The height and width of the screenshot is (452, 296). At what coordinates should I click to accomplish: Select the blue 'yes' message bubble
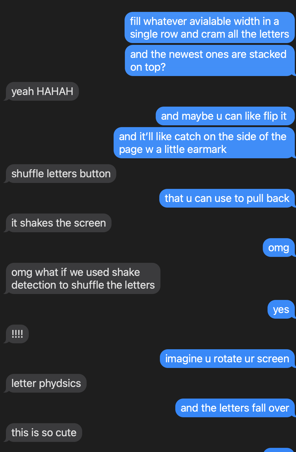click(x=281, y=309)
